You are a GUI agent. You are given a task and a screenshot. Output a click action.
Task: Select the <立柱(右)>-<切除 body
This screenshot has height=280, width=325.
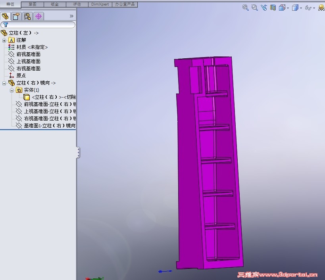pos(50,97)
